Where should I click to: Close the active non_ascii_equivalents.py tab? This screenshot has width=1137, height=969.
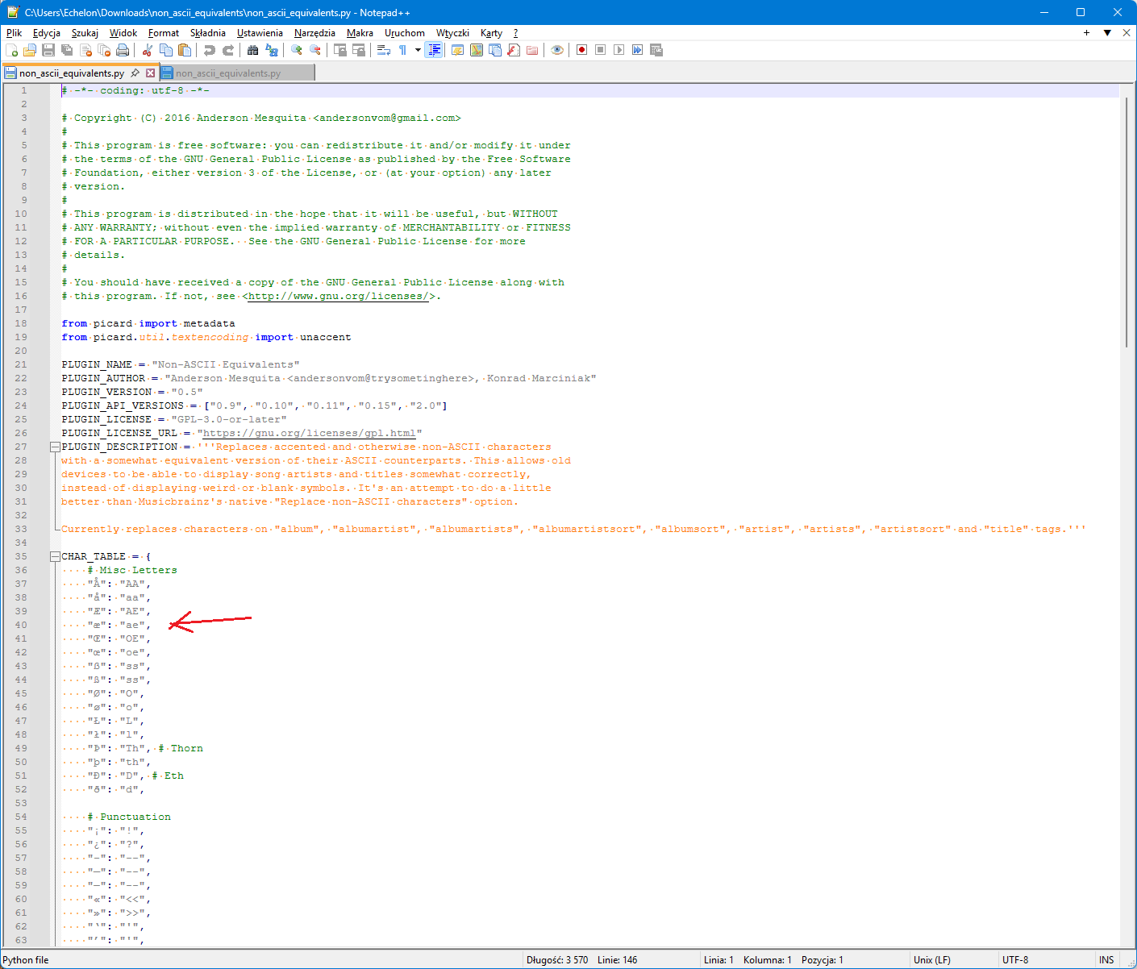pos(150,73)
